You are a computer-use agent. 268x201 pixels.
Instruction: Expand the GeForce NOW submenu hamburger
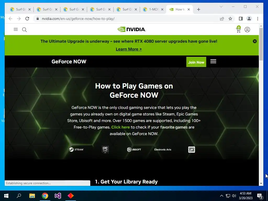[x=213, y=61]
